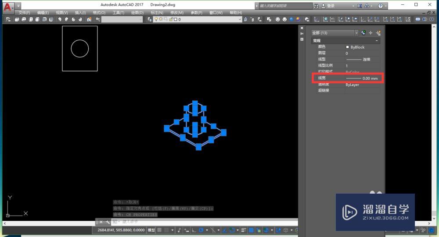The height and width of the screenshot is (237, 439).
Task: Open the 工具(T) menu
Action: pos(118,13)
